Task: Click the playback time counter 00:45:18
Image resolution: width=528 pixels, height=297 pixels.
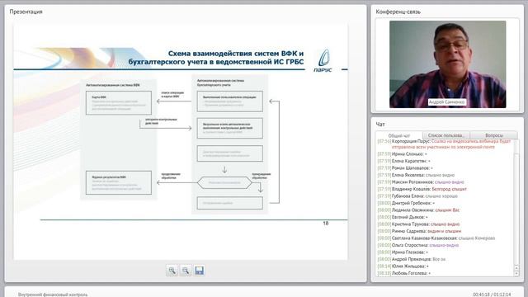Action: (481, 295)
